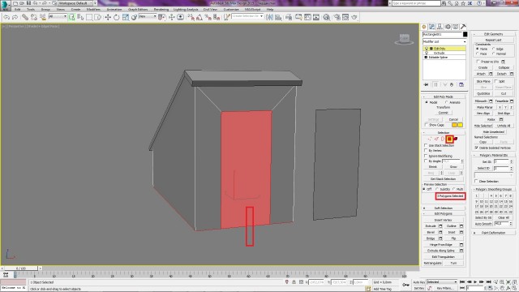Open the Motion command panel tab
The image size is (519, 292).
click(x=448, y=27)
